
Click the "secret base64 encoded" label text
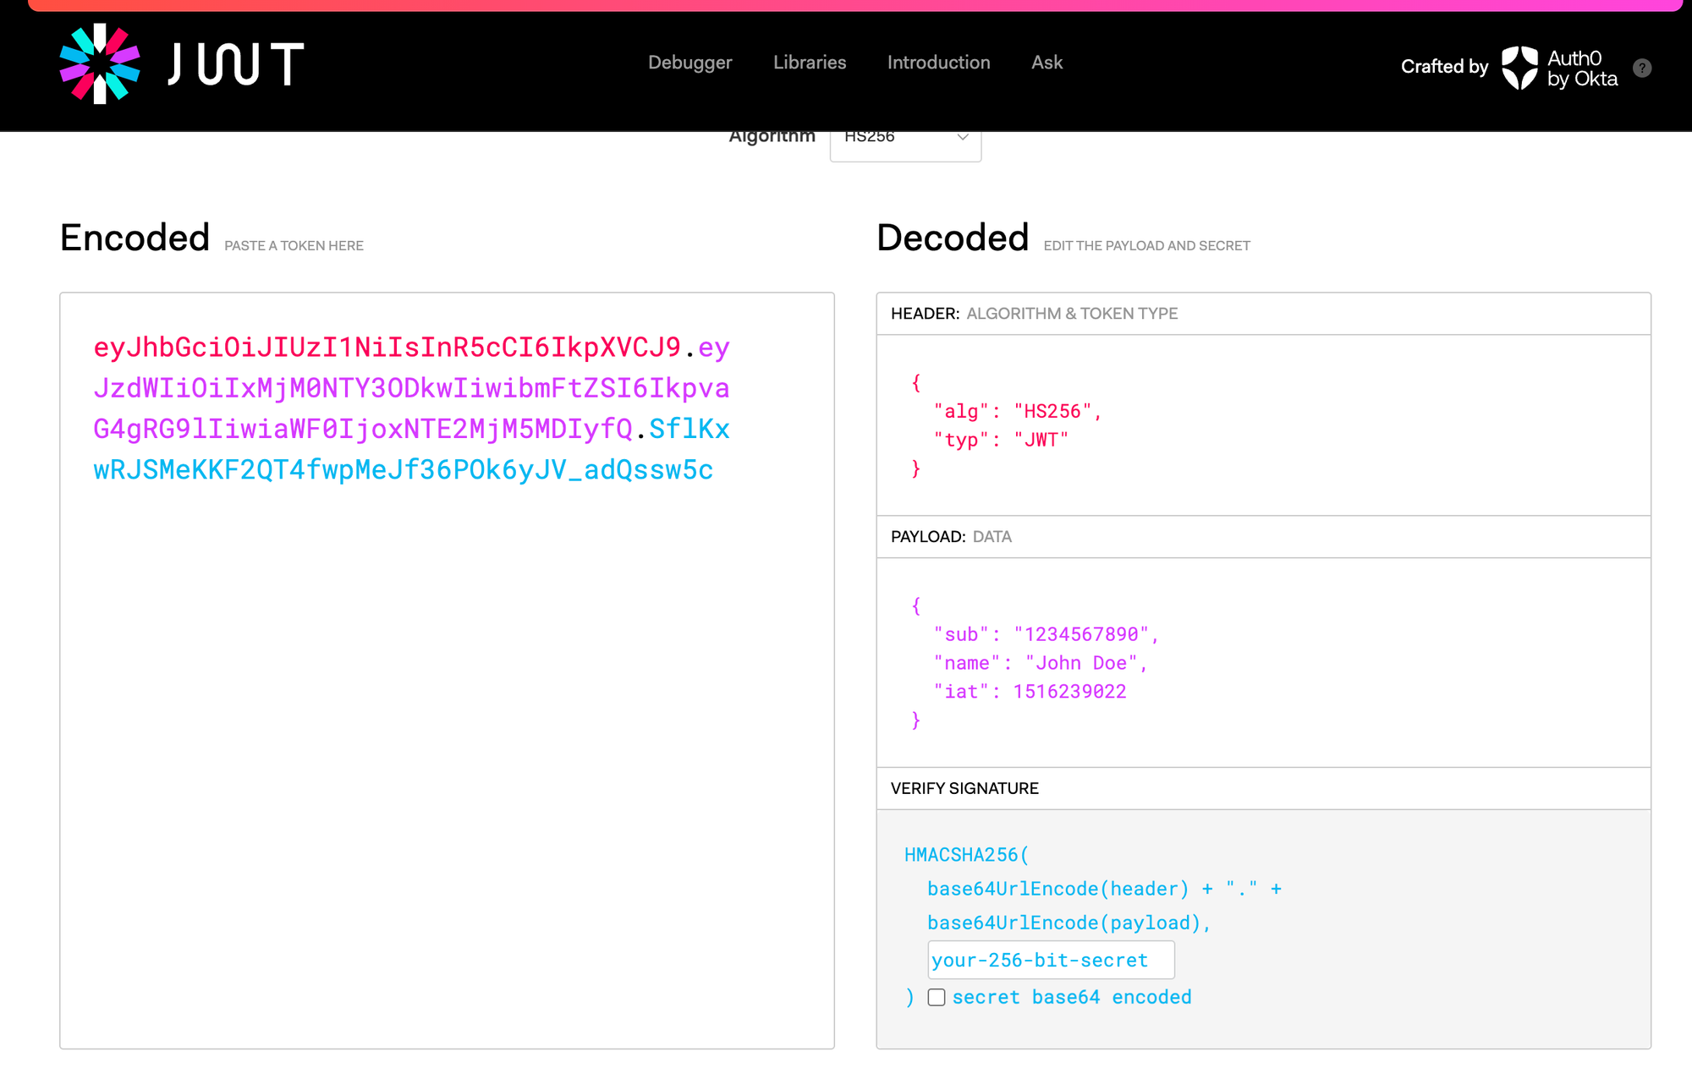click(x=1071, y=997)
